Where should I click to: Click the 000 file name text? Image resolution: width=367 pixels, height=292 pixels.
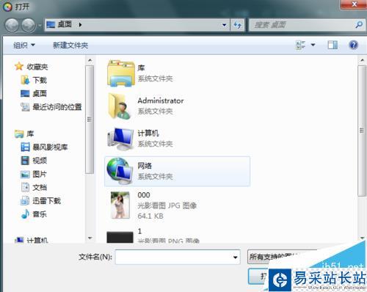point(144,195)
